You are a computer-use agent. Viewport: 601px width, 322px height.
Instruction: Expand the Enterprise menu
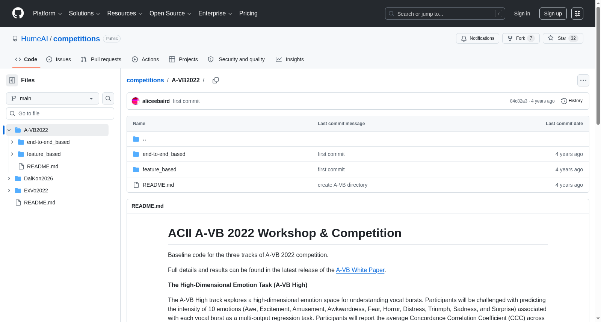pos(215,14)
